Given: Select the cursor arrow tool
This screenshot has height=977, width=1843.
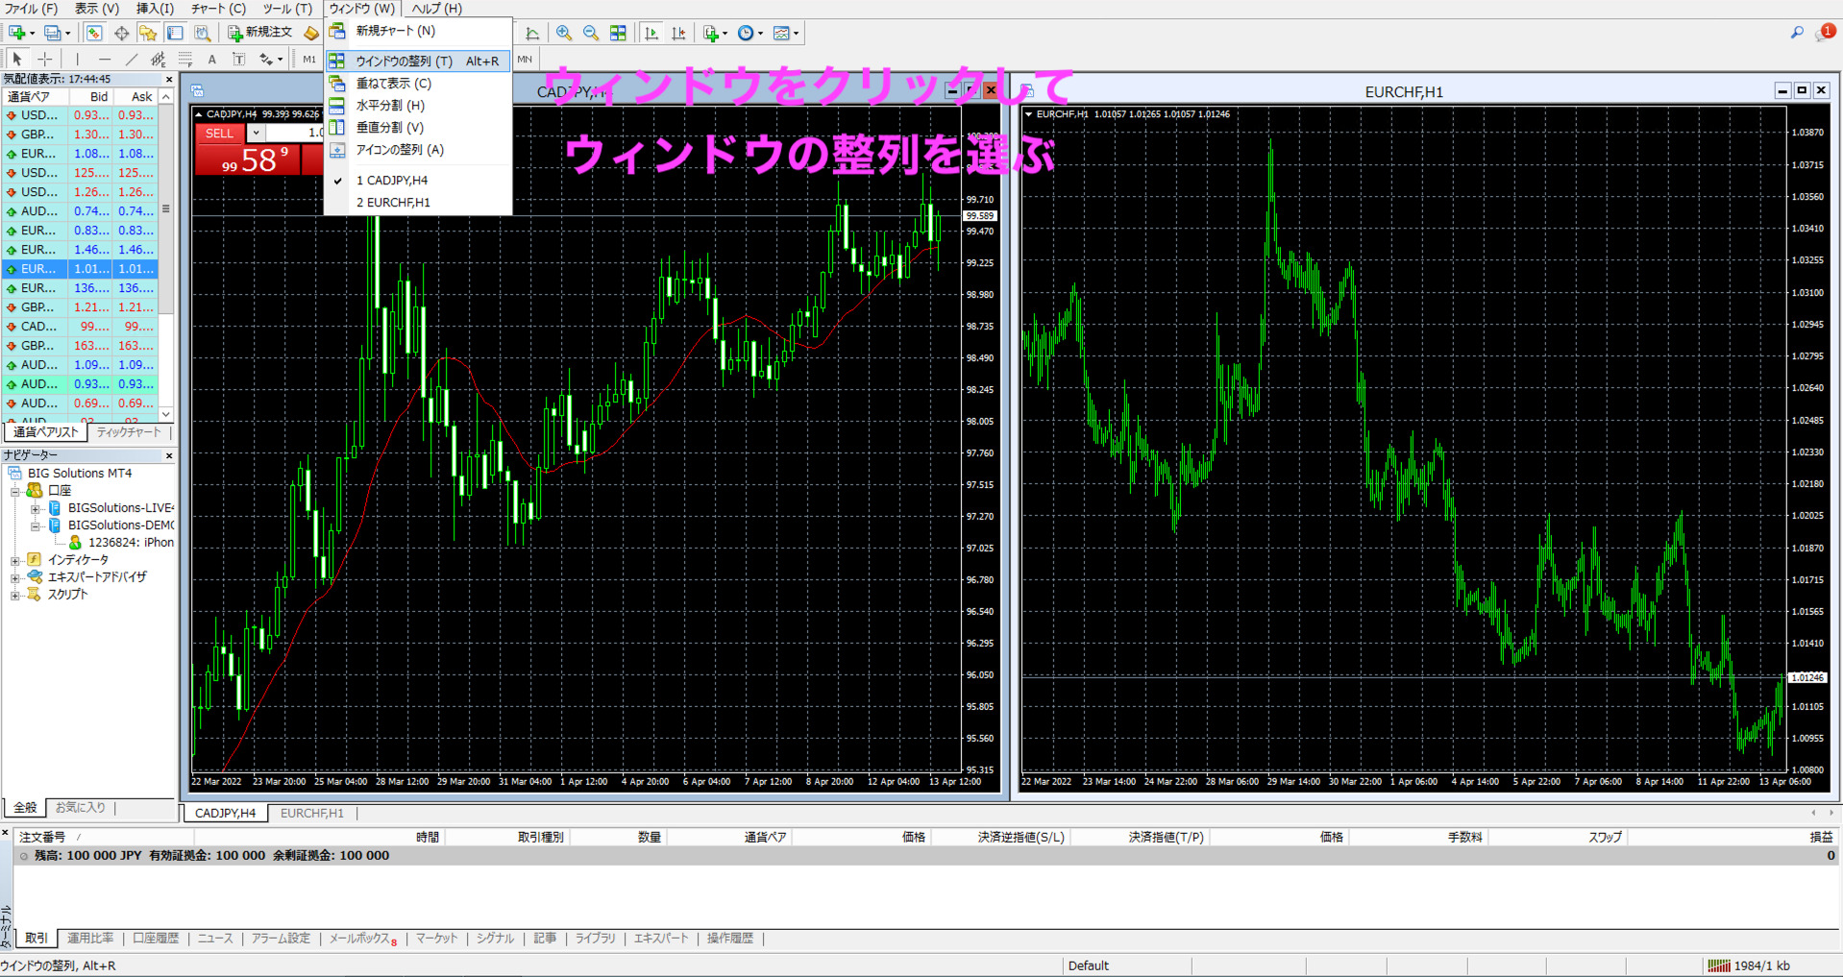Looking at the screenshot, I should 16,60.
